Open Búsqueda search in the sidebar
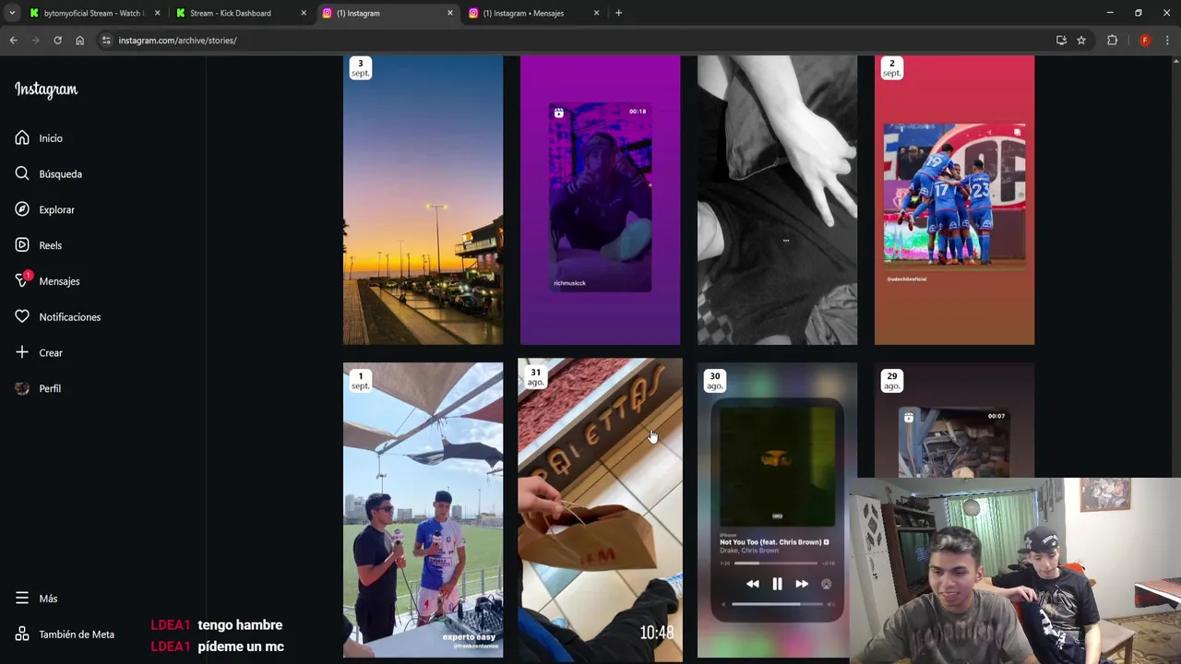Viewport: 1181px width, 664px height. [x=49, y=174]
